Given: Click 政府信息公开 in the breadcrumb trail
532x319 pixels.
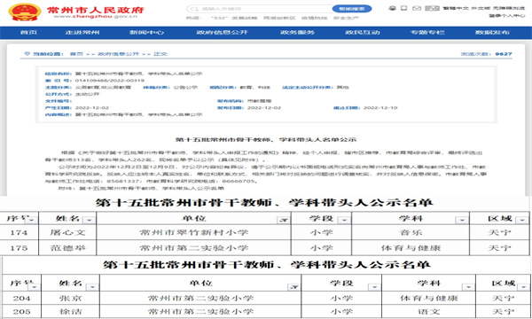Looking at the screenshot, I should click(x=119, y=54).
